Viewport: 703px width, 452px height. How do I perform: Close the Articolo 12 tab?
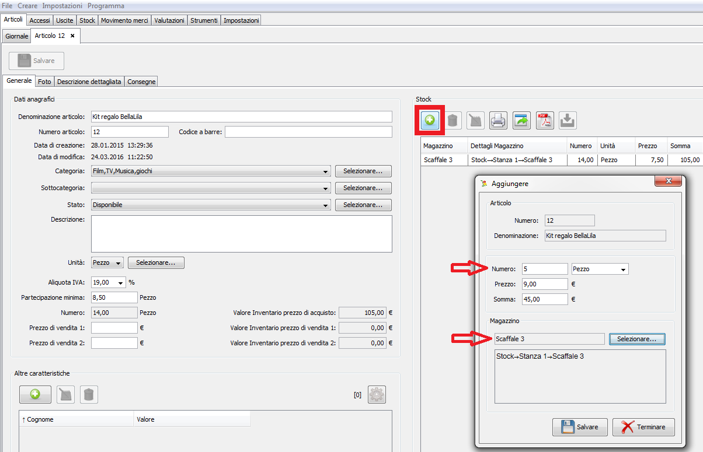click(72, 36)
